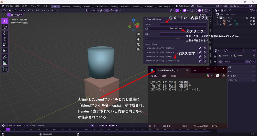Expand the 立方体 object in outliner

click(x=221, y=24)
